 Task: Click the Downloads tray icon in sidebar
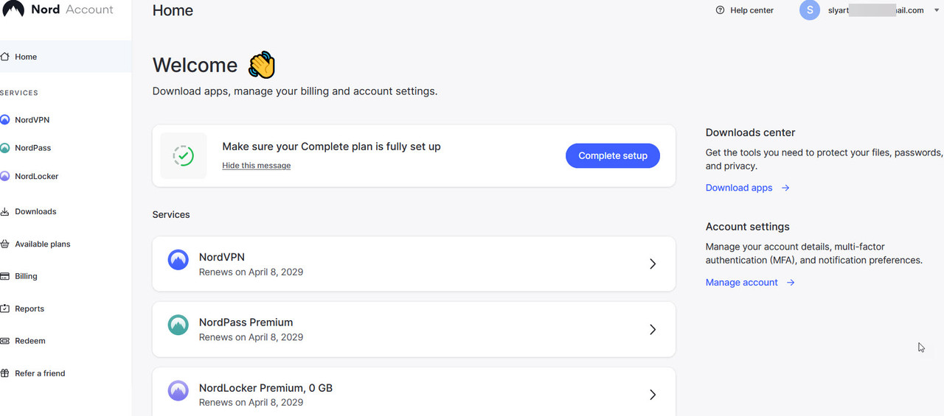[4, 212]
